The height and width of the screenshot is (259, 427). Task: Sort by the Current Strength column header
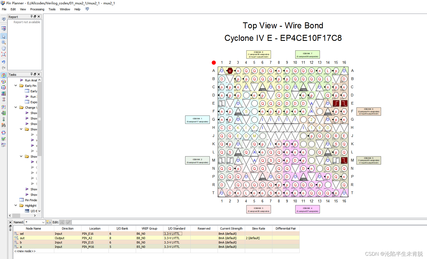(x=231, y=228)
